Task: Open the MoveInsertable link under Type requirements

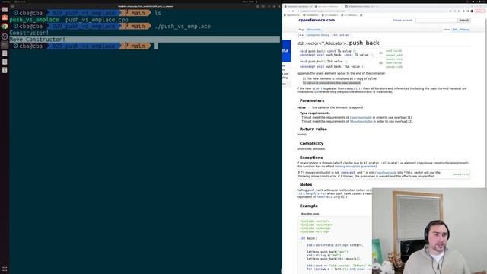Action: tap(361, 122)
